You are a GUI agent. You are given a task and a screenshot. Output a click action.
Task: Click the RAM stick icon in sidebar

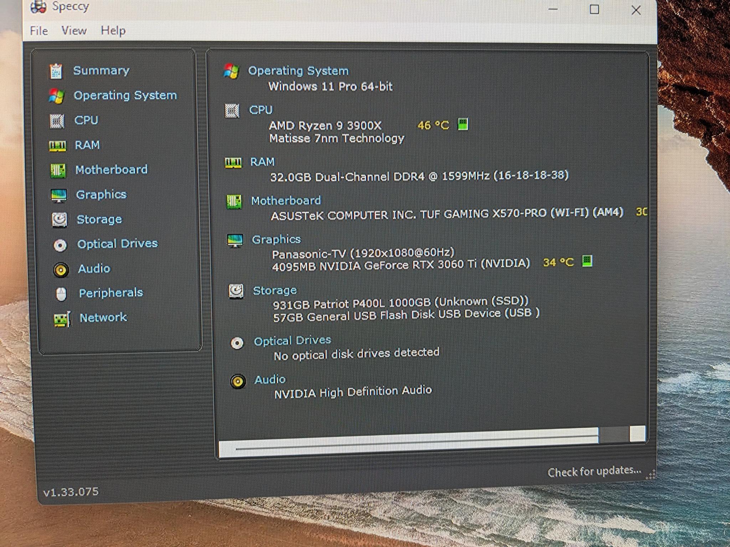(x=57, y=146)
